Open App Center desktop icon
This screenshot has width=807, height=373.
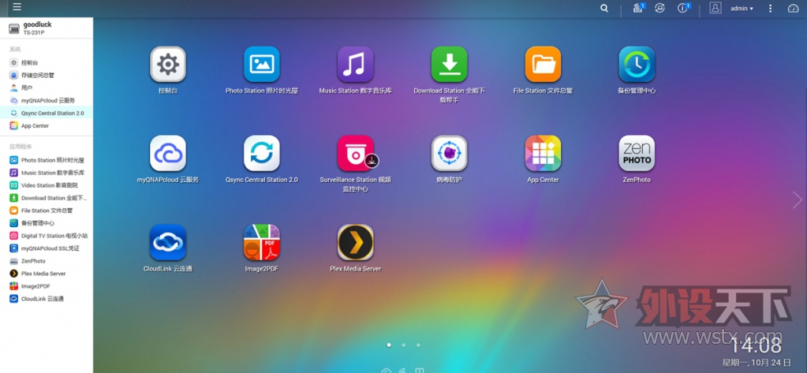pyautogui.click(x=543, y=153)
